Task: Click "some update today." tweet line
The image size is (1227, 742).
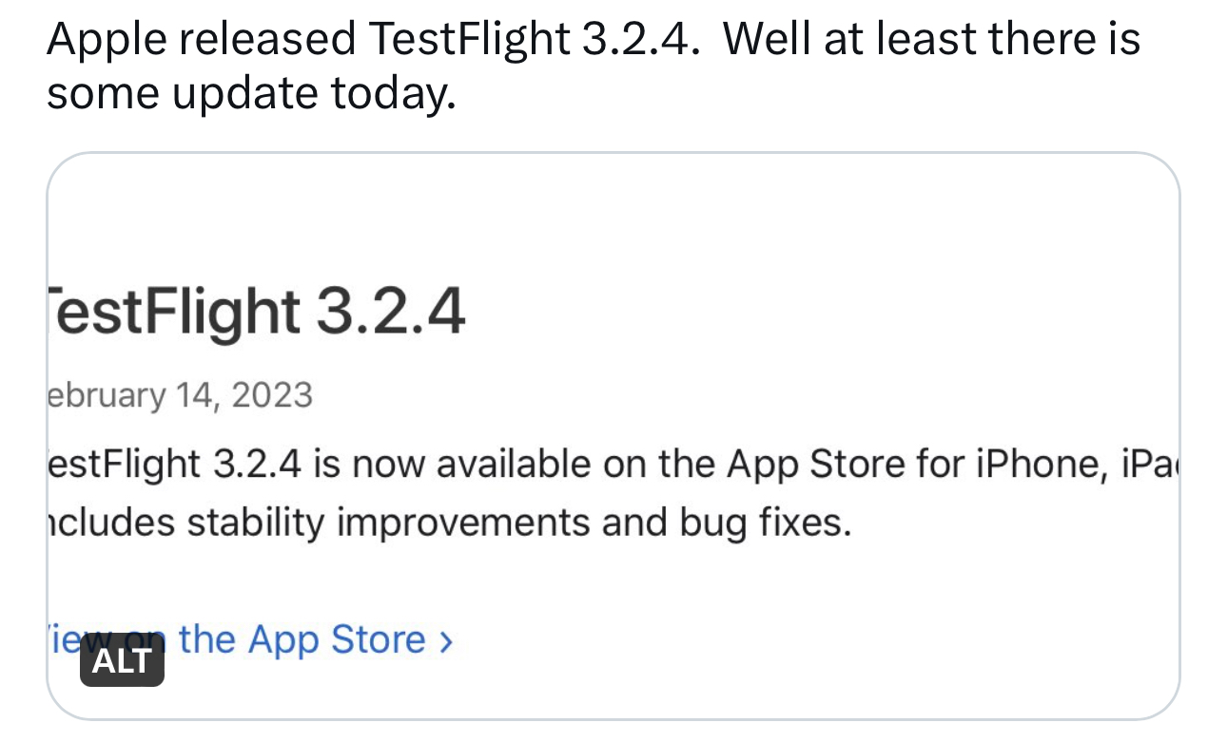Action: [x=251, y=93]
